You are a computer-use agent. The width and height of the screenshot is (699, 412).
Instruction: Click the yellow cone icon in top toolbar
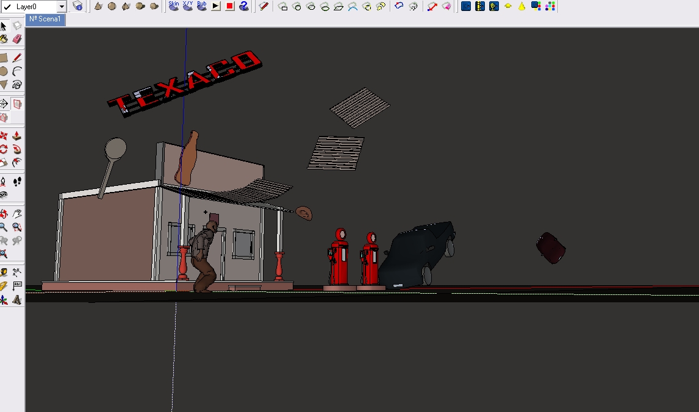pos(522,6)
